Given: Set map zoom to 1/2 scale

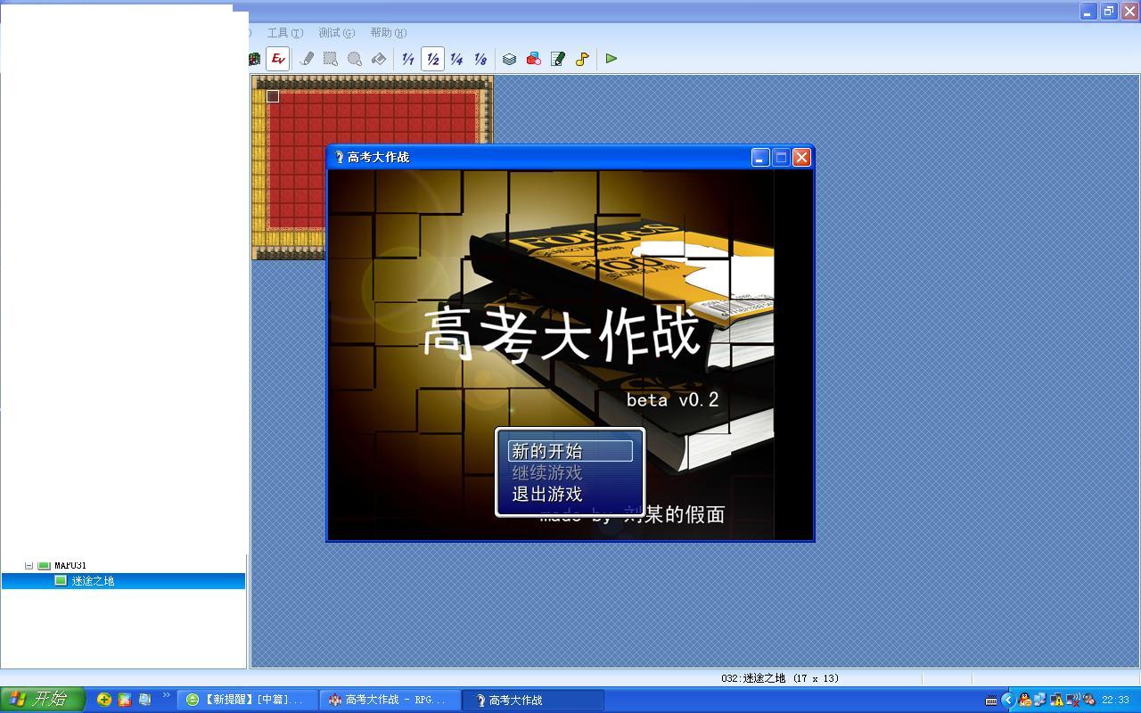Looking at the screenshot, I should [x=432, y=59].
